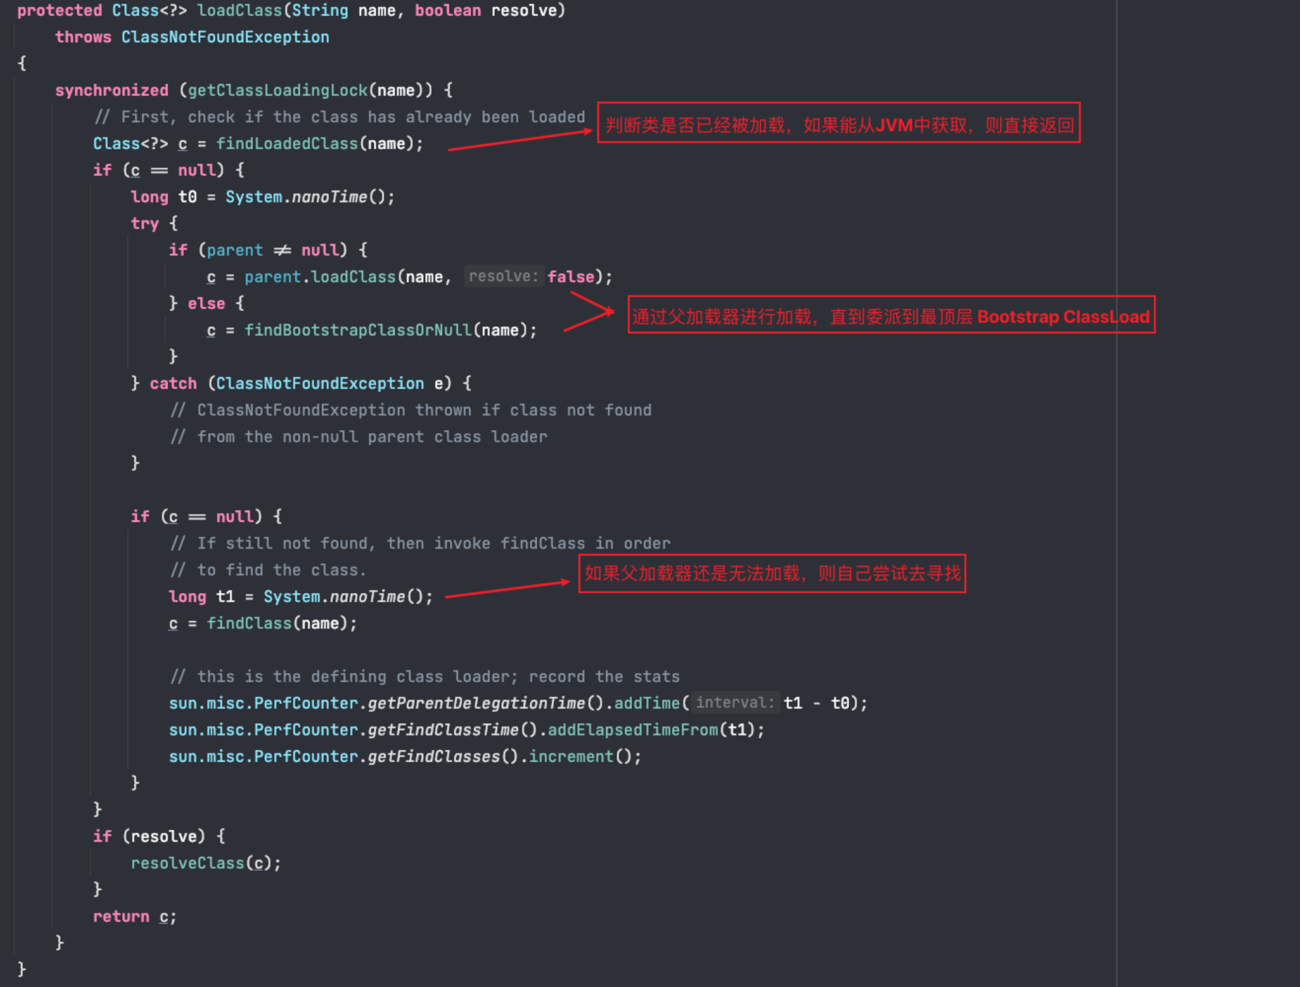Click the 'return c;' statement

pyautogui.click(x=135, y=917)
